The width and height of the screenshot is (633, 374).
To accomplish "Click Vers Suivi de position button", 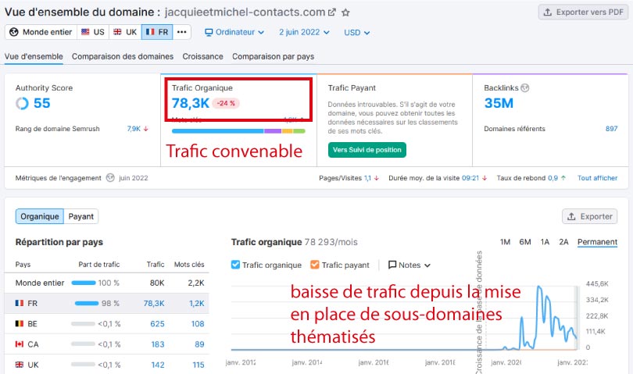I will pos(367,150).
